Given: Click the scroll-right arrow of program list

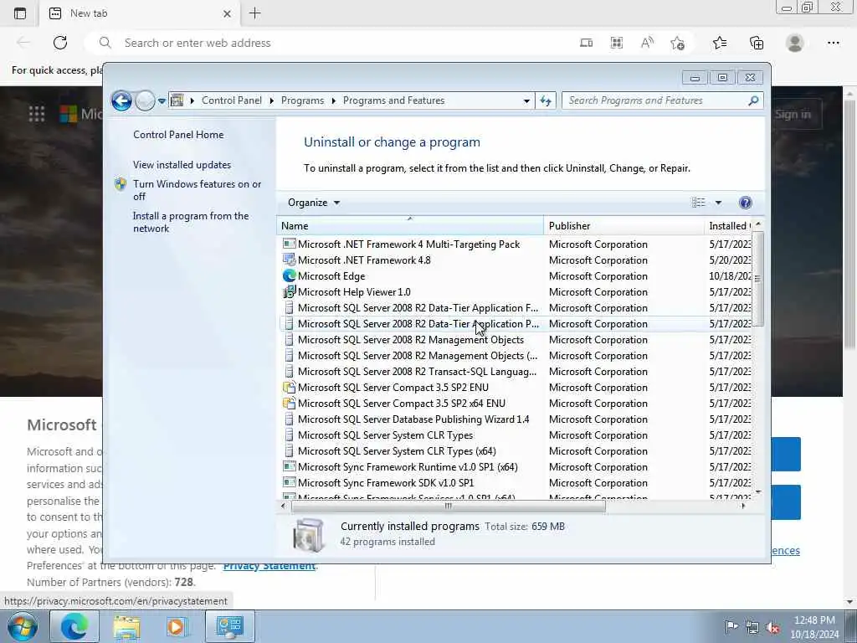Looking at the screenshot, I should pyautogui.click(x=743, y=507).
